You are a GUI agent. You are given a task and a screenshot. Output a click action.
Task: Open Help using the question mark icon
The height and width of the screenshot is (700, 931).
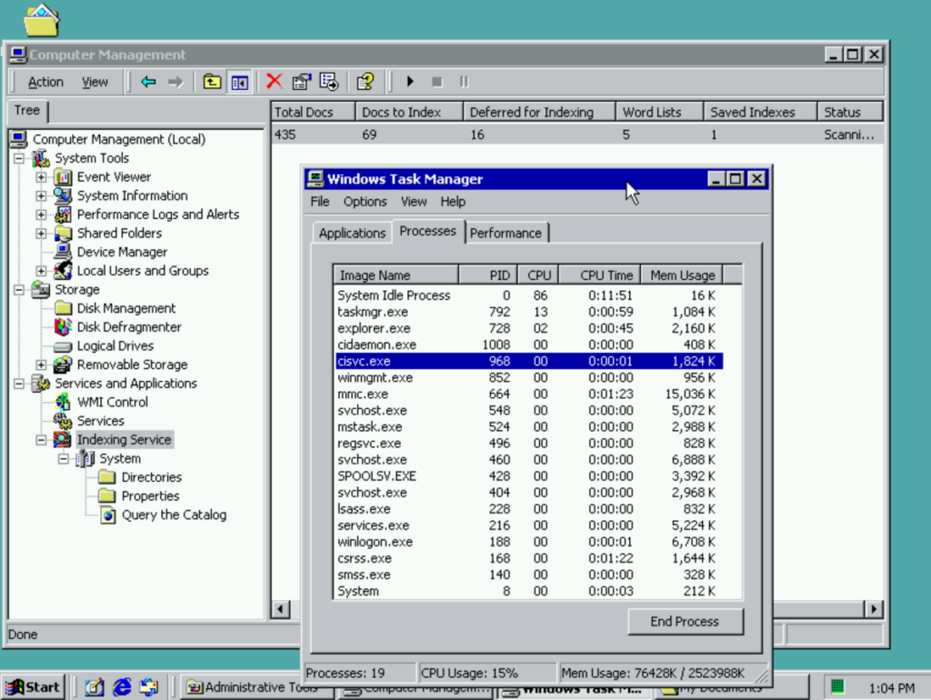(365, 82)
